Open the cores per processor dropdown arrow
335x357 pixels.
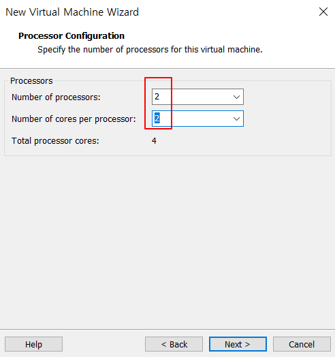coord(236,119)
